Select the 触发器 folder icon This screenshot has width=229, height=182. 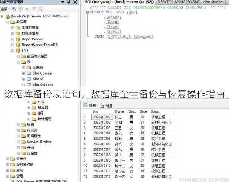[34, 107]
